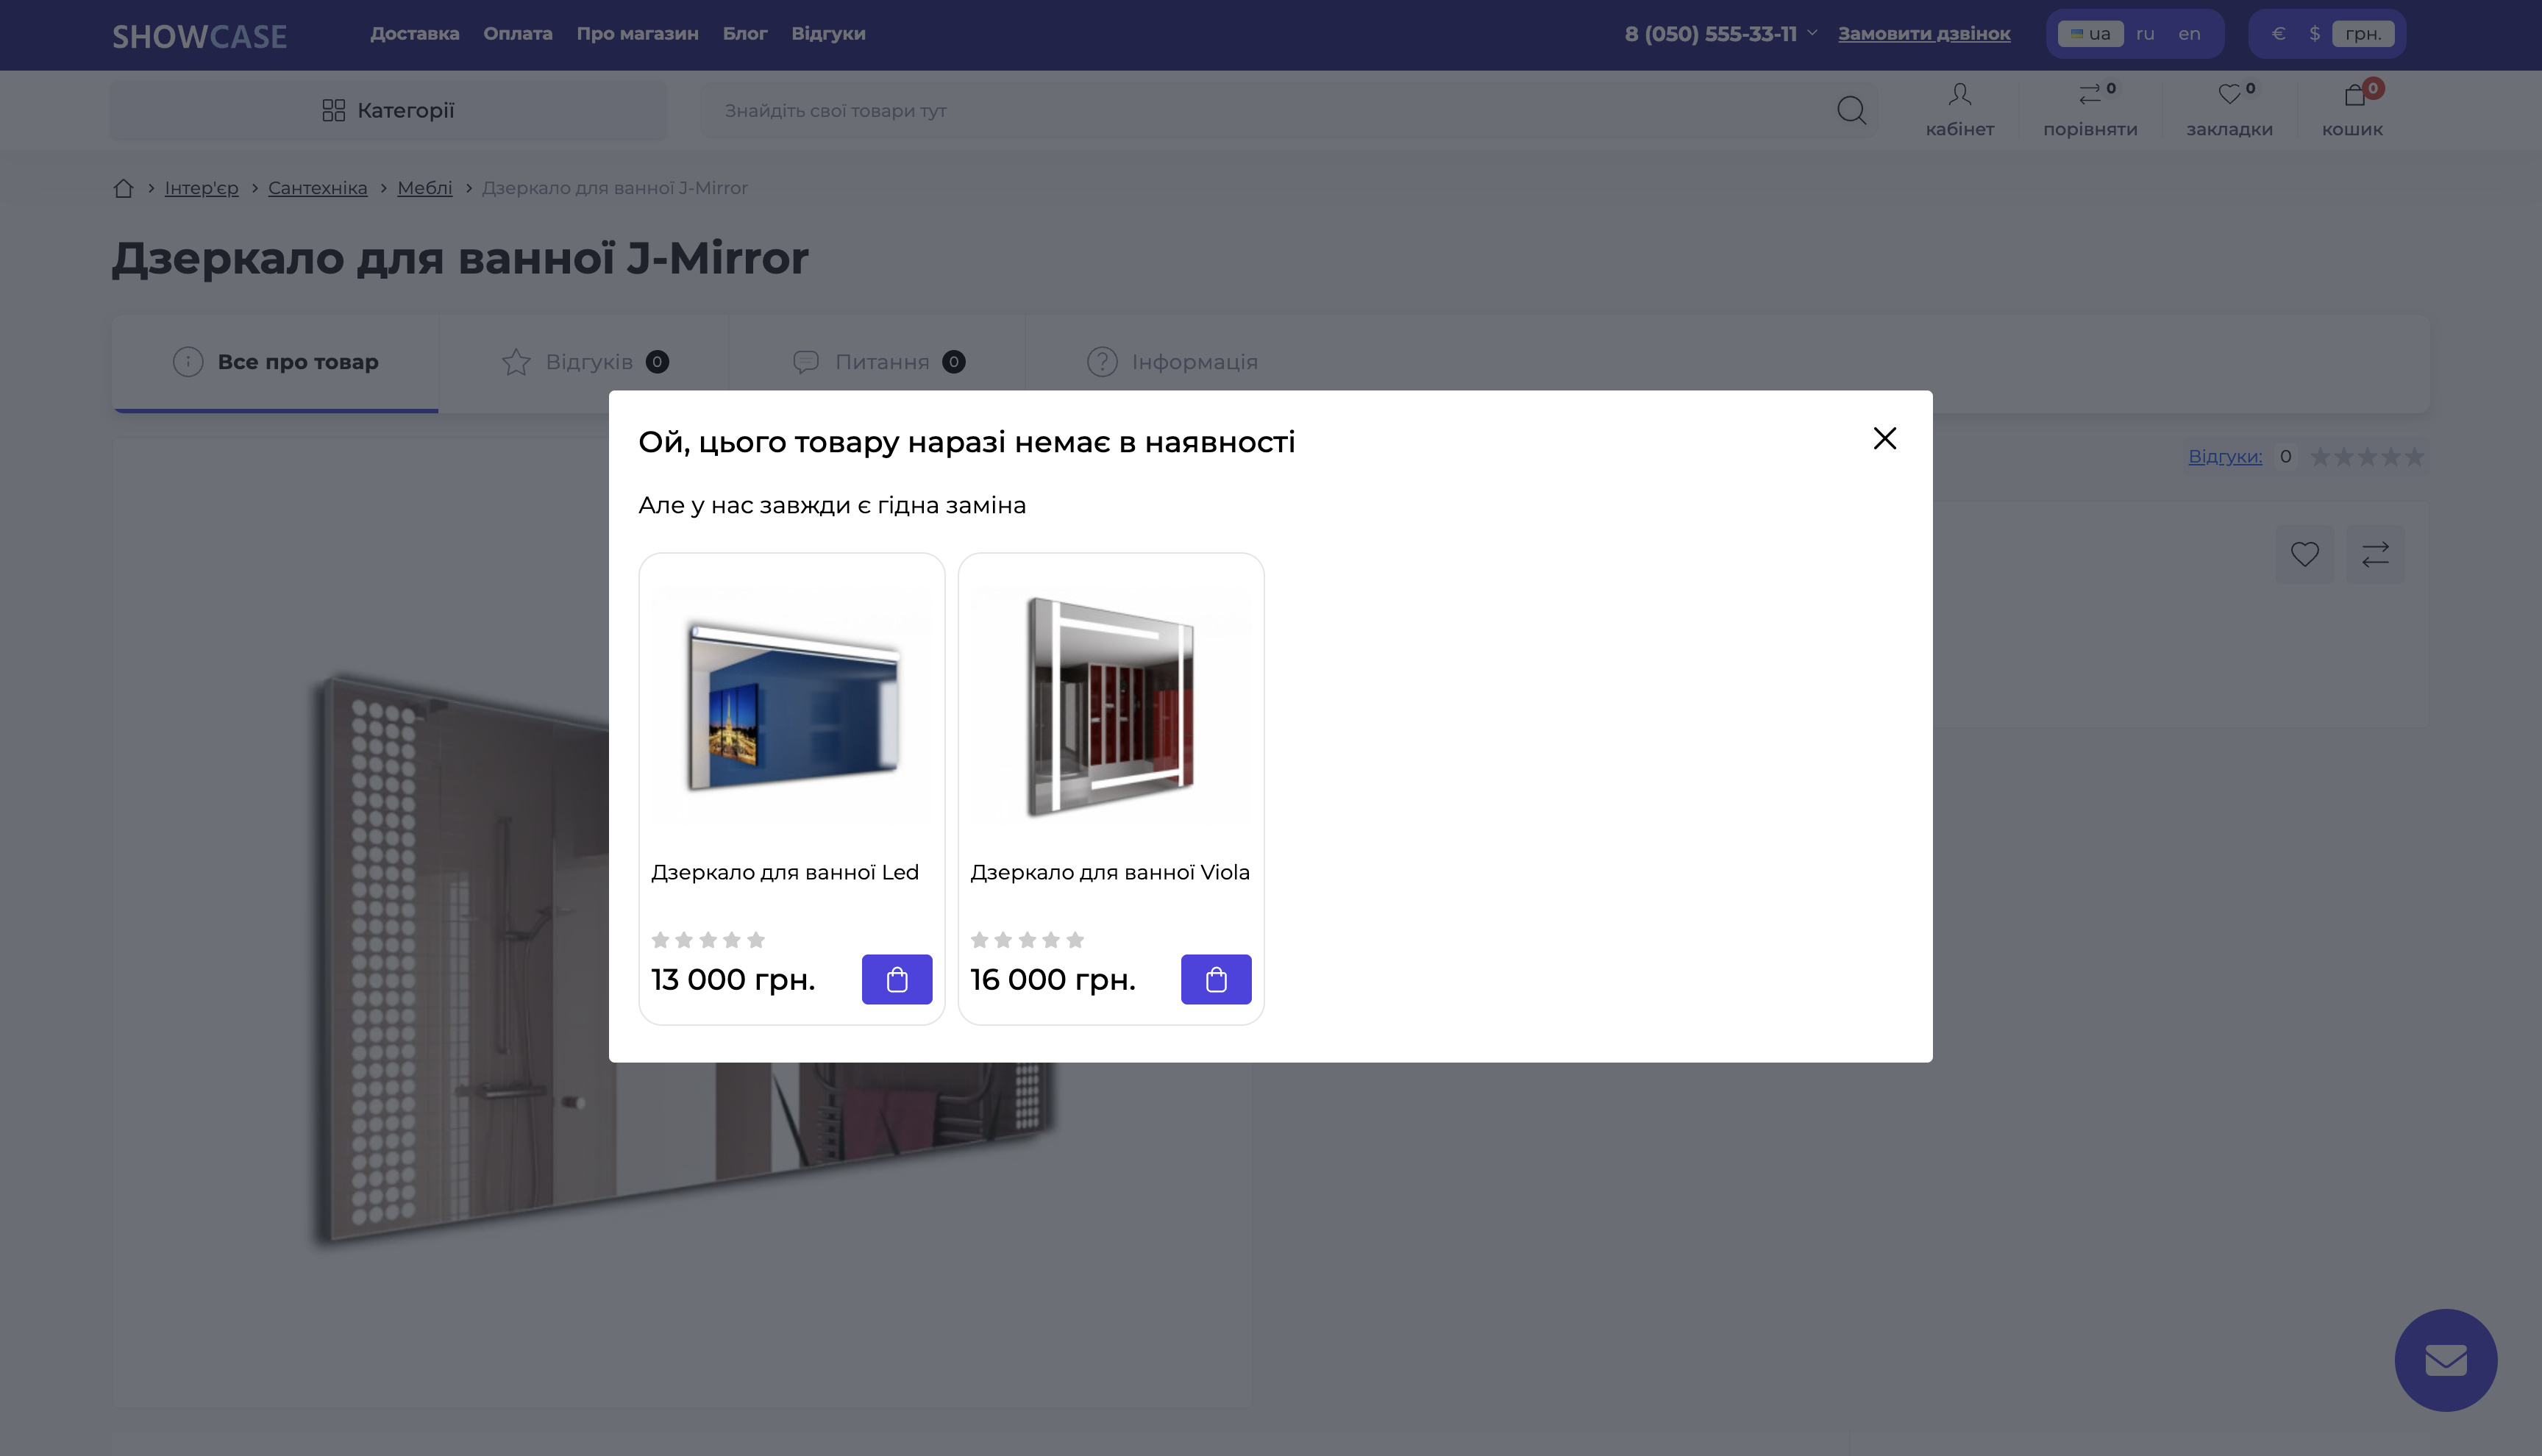Open Блог from top navigation

pyautogui.click(x=744, y=33)
